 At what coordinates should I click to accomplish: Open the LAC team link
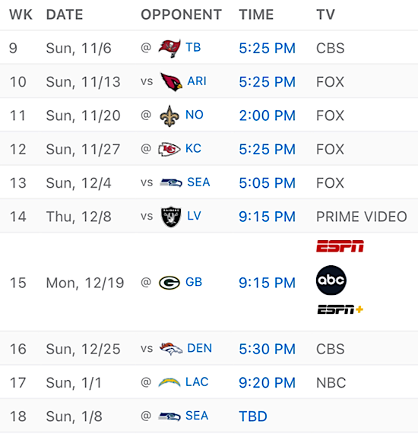[197, 382]
